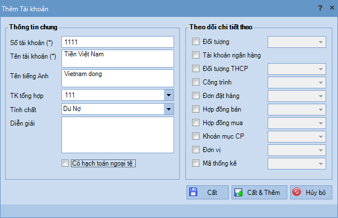Enable Có hạch toán ngoại tệ checkbox

65,163
